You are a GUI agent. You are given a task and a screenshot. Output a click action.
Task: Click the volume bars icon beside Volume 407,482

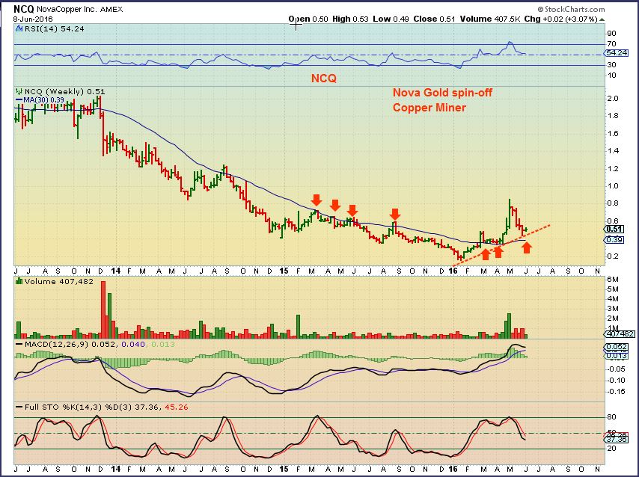[19, 281]
